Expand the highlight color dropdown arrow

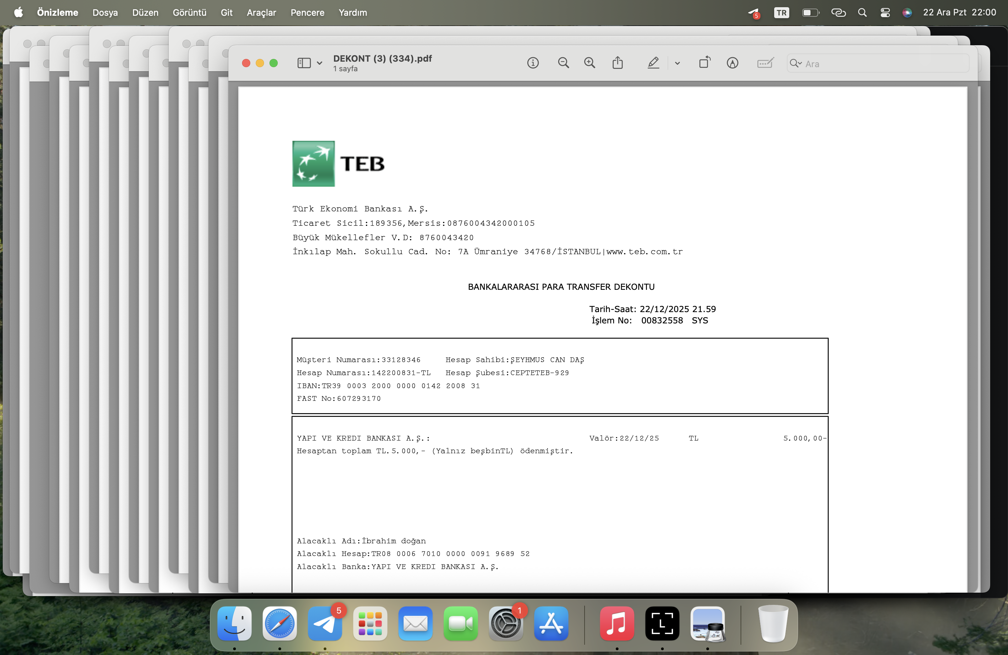click(x=677, y=63)
